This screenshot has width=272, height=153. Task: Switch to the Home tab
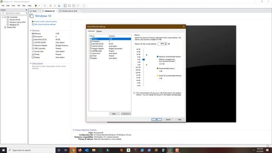34,11
